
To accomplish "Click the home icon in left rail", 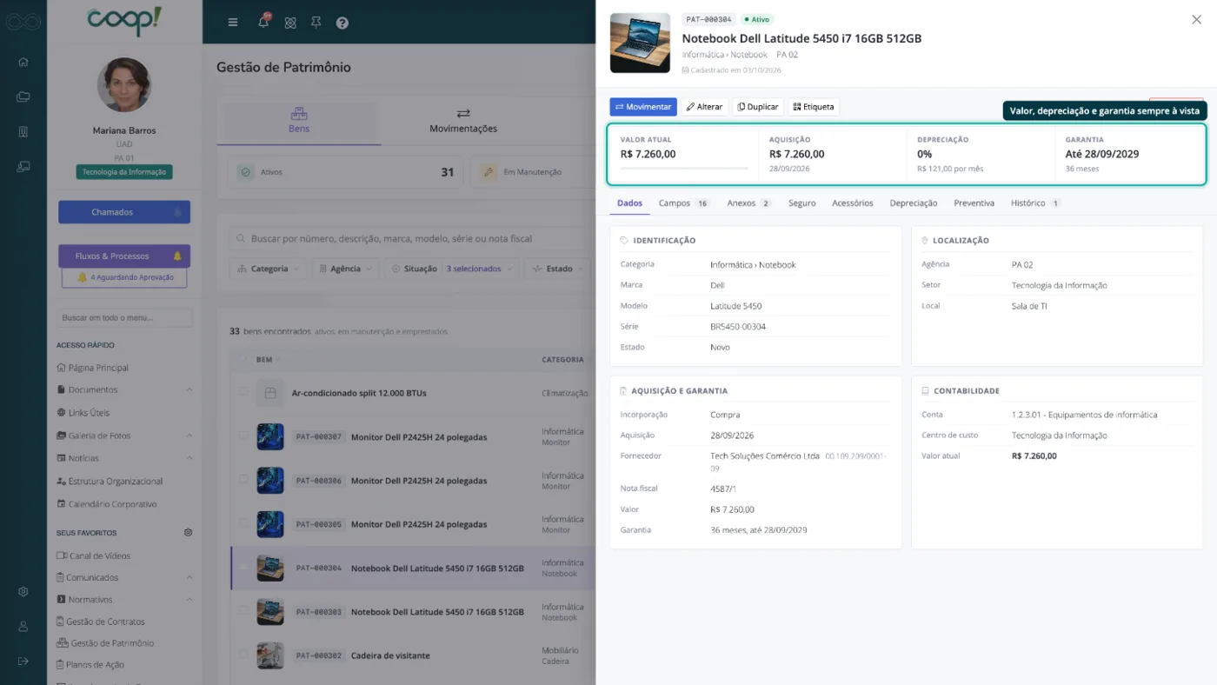I will (23, 62).
